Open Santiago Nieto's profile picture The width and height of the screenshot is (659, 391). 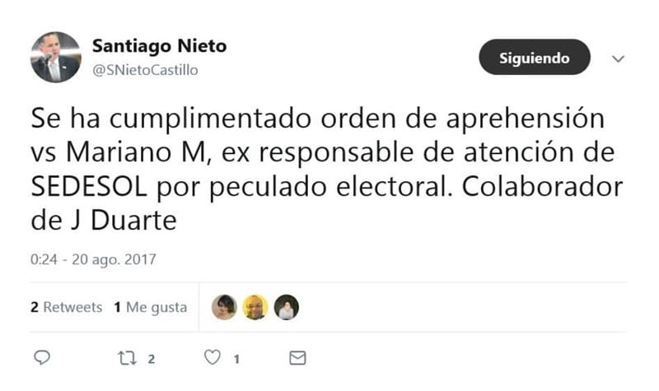click(x=56, y=57)
